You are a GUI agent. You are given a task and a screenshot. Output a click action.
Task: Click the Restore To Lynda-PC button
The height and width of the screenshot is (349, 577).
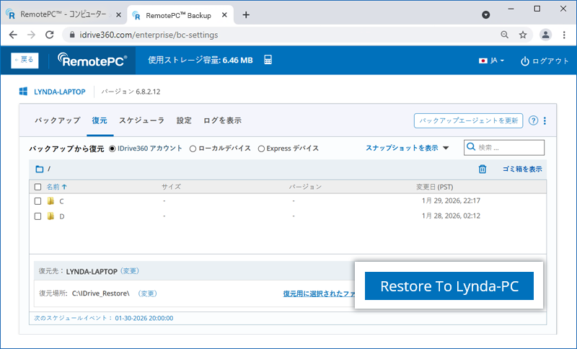point(449,286)
